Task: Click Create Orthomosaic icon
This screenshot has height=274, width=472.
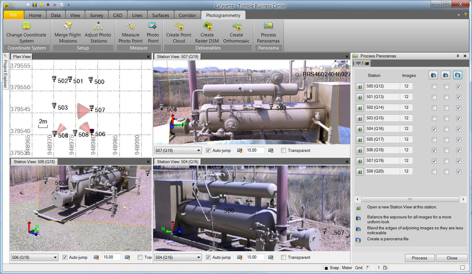Action: tap(236, 26)
